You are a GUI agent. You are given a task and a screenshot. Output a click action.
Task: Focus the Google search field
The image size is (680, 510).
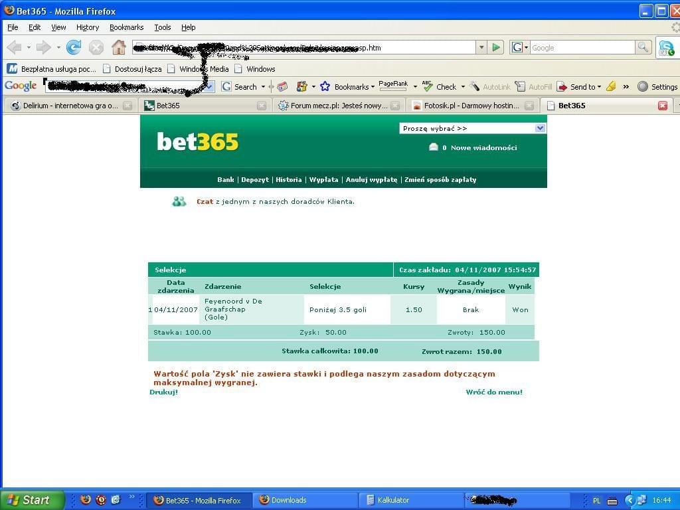[582, 47]
